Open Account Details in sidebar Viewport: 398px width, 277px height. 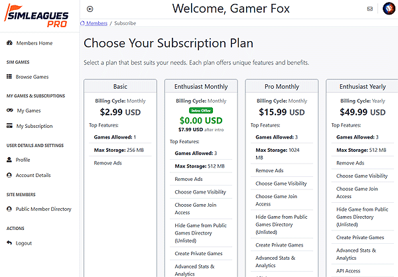point(33,175)
